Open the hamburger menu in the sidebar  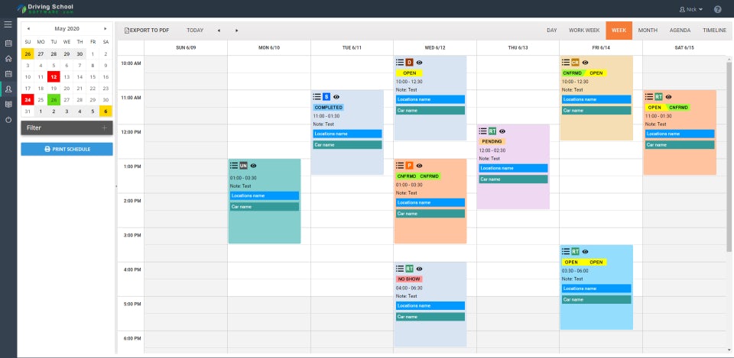pyautogui.click(x=8, y=24)
